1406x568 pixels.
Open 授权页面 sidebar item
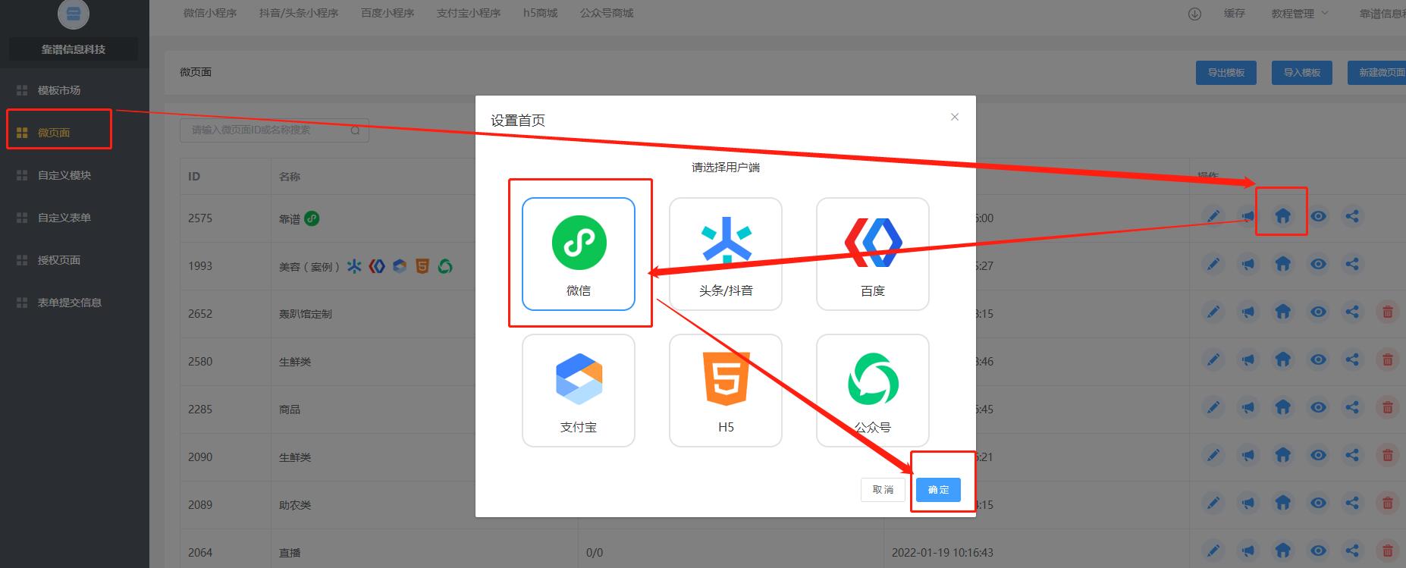click(74, 260)
